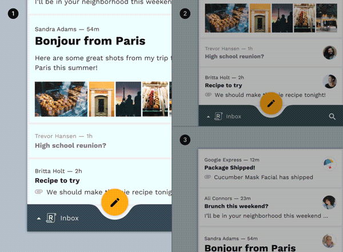Expand drawer with arrow beside Inbox, panel 2

tap(208, 117)
